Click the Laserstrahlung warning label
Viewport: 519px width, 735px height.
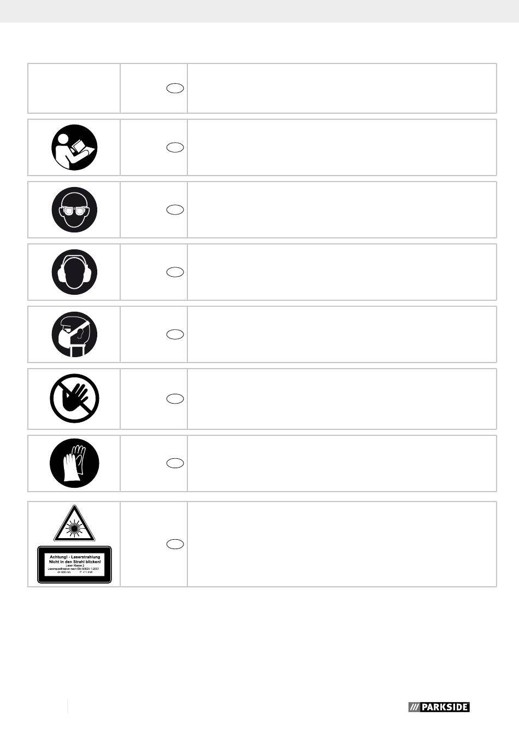(x=74, y=564)
